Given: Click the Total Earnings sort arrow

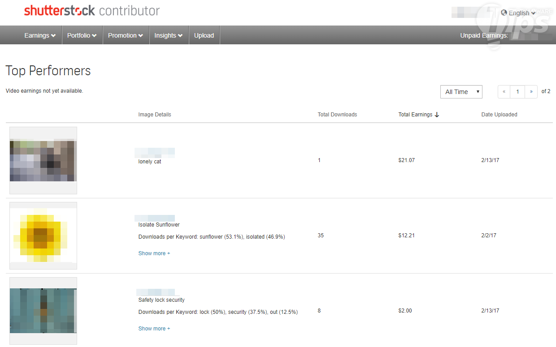Looking at the screenshot, I should [437, 115].
